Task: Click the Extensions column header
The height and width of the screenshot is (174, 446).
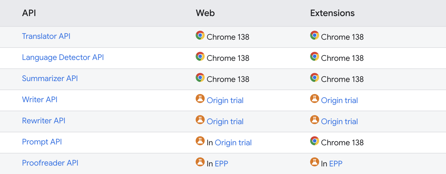Action: point(332,13)
